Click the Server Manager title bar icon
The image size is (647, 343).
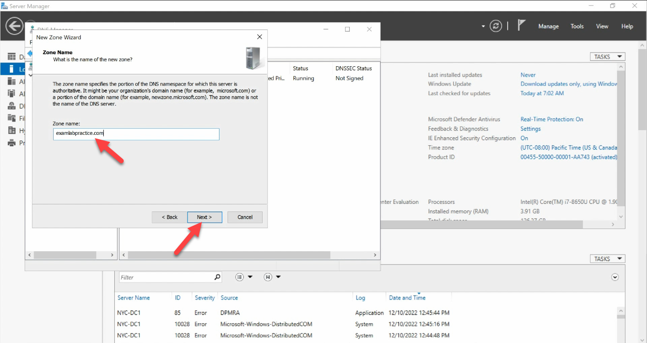point(4,6)
